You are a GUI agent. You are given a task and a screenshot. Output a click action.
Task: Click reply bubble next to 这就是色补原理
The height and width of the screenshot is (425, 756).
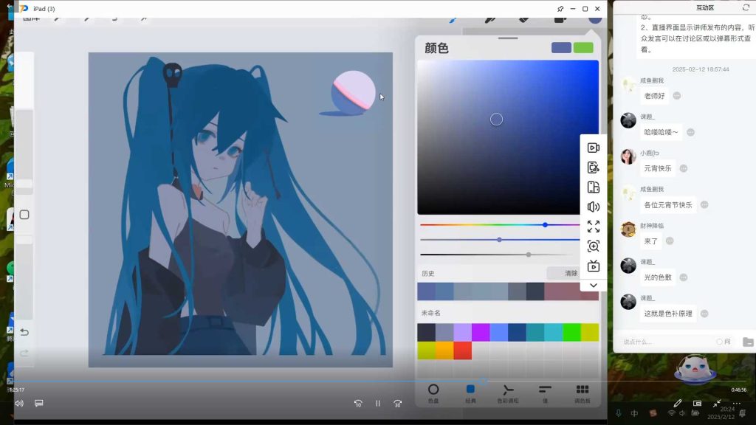coord(704,314)
